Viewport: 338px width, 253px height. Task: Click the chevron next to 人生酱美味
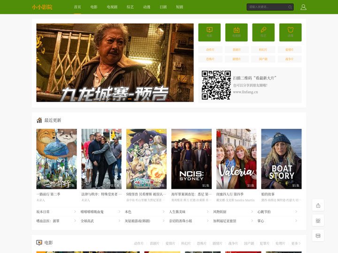(208, 212)
